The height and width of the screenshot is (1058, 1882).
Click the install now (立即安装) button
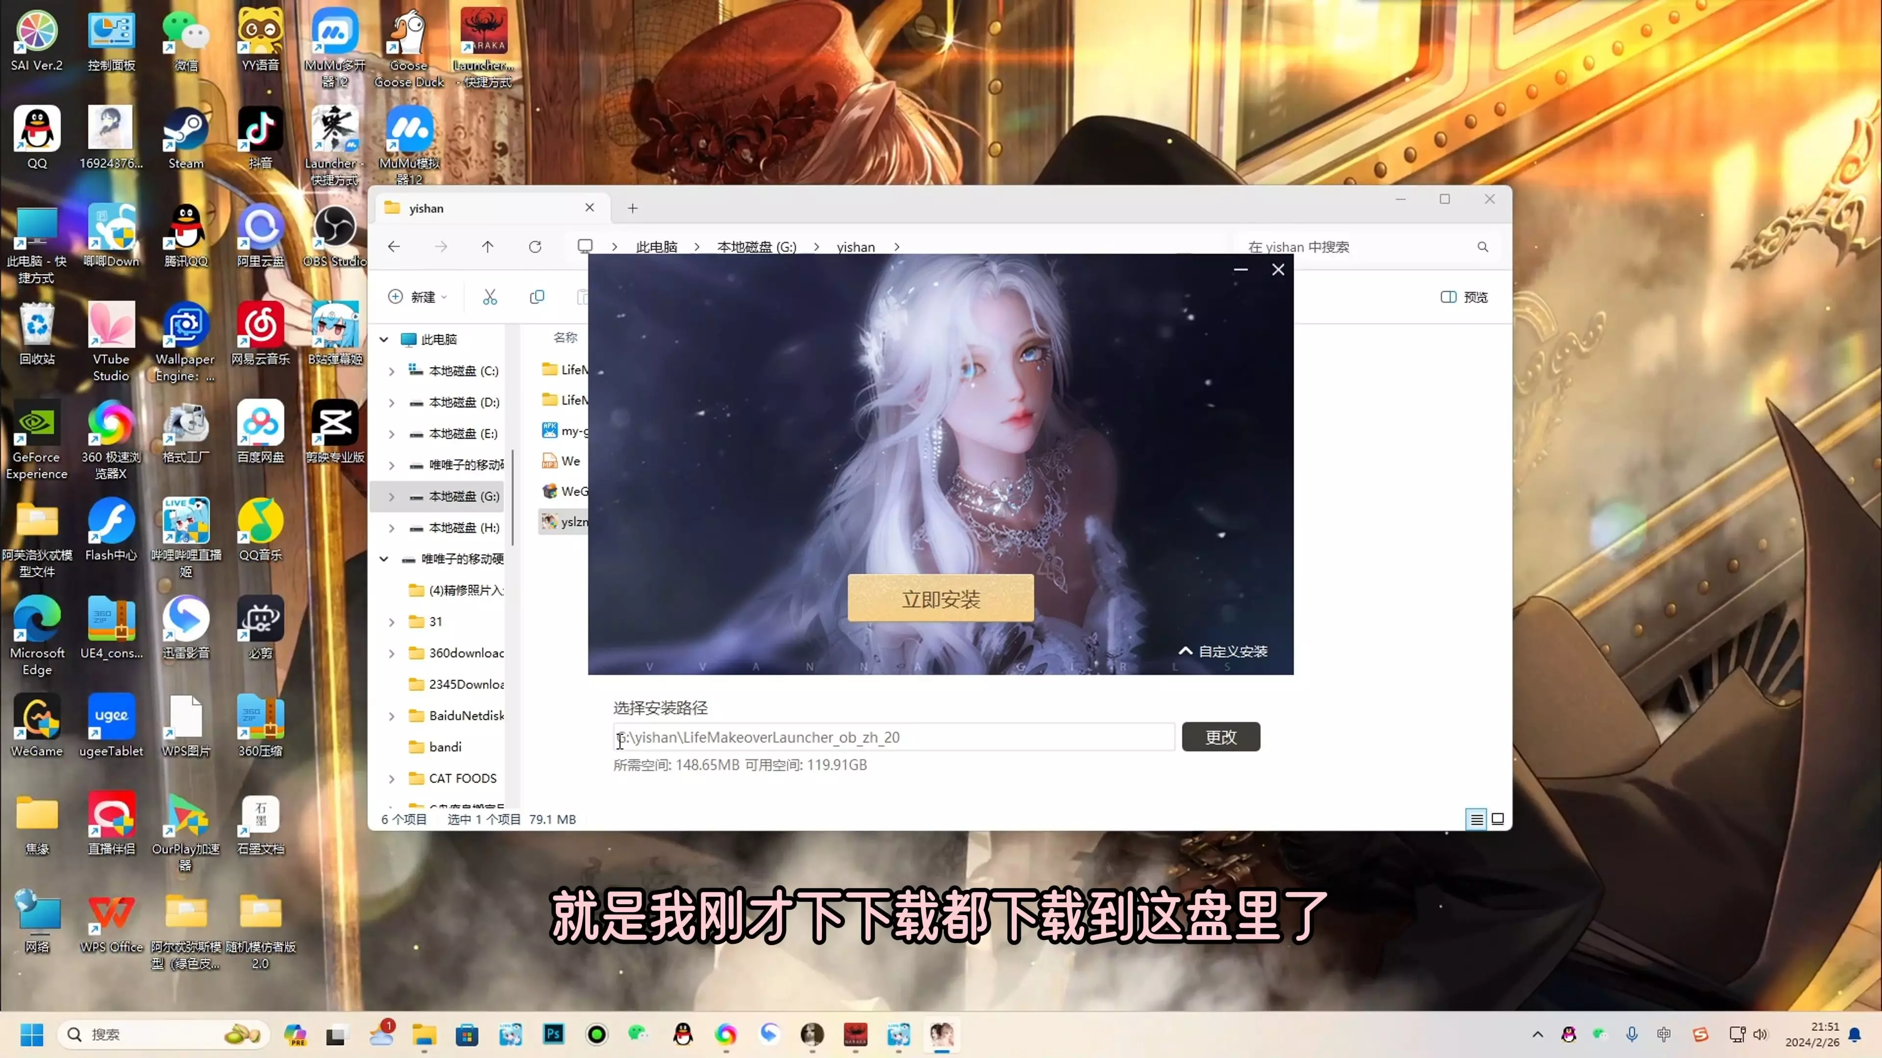pos(941,599)
